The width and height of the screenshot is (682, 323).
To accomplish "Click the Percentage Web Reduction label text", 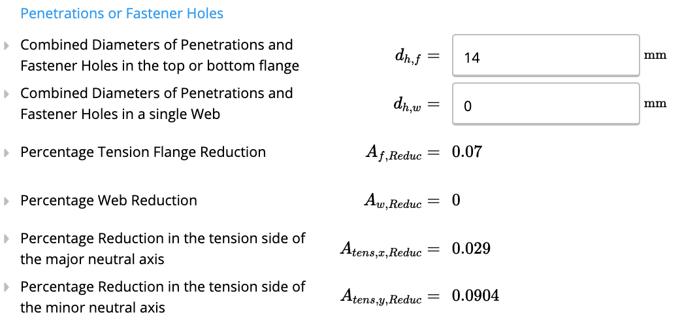I will point(108,201).
